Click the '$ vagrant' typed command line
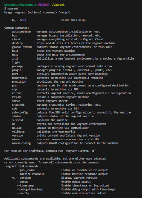The height and width of the screenshot is (198, 142). [11, 9]
